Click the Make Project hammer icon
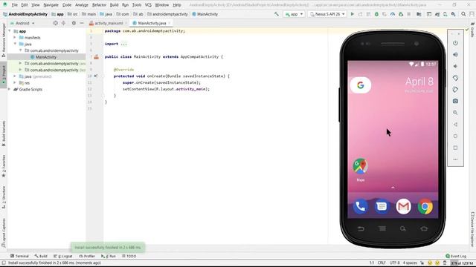 [276, 14]
